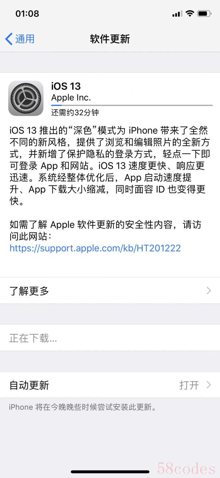Tap the Settings gear app icon
Viewport: 220px width, 478px height.
26,98
